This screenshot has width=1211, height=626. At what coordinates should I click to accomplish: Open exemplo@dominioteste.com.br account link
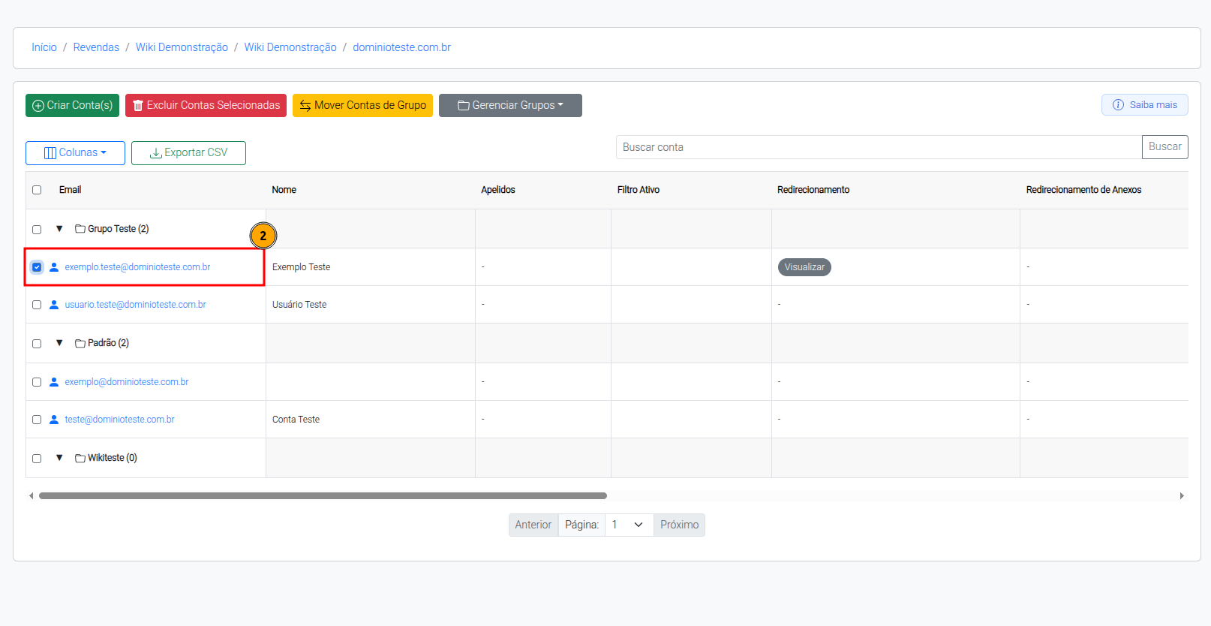(x=126, y=382)
